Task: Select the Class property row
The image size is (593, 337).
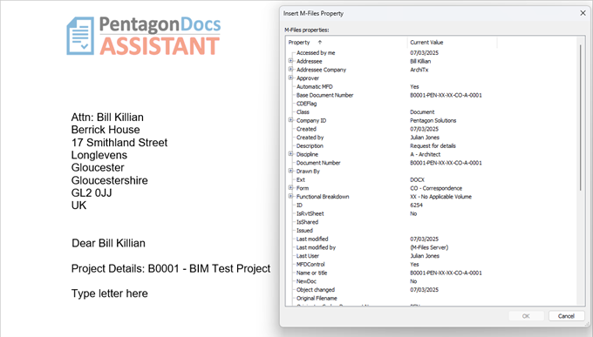Action: click(x=303, y=112)
